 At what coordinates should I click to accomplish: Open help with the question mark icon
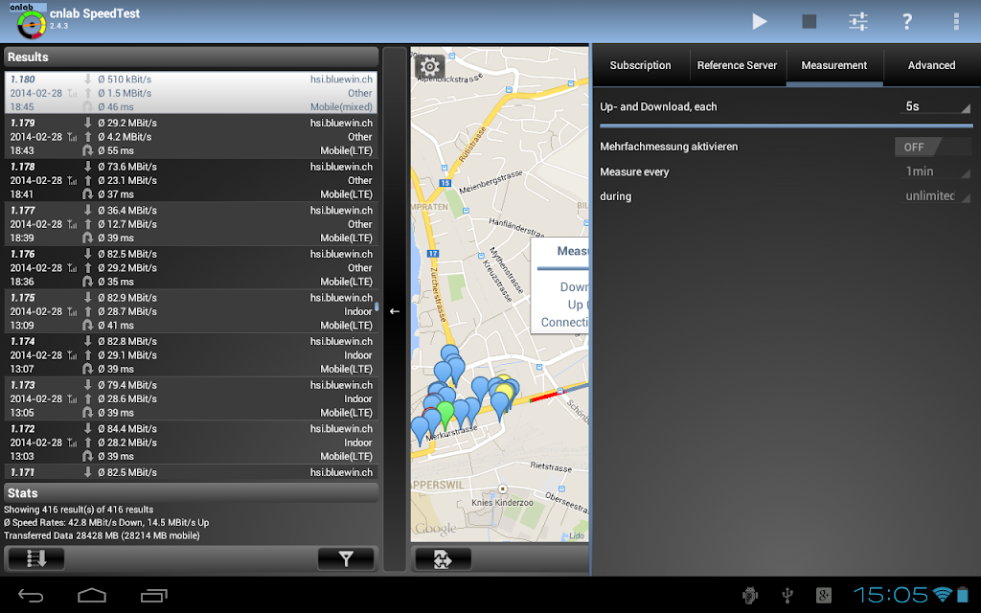(906, 22)
